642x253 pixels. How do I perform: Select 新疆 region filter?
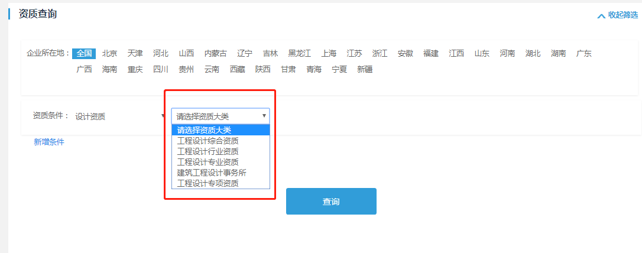tap(365, 69)
